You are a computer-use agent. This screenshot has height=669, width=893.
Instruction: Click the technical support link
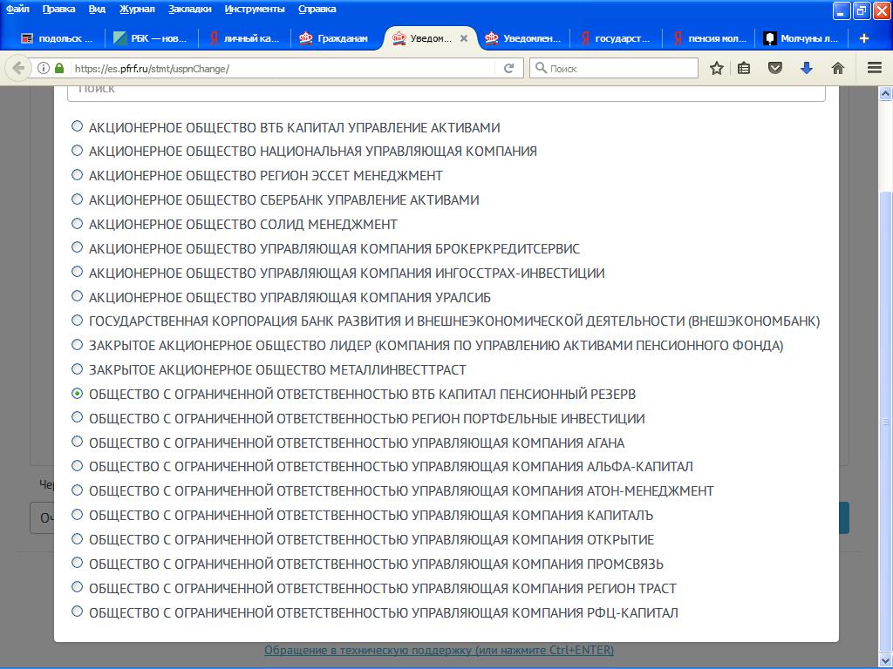439,650
